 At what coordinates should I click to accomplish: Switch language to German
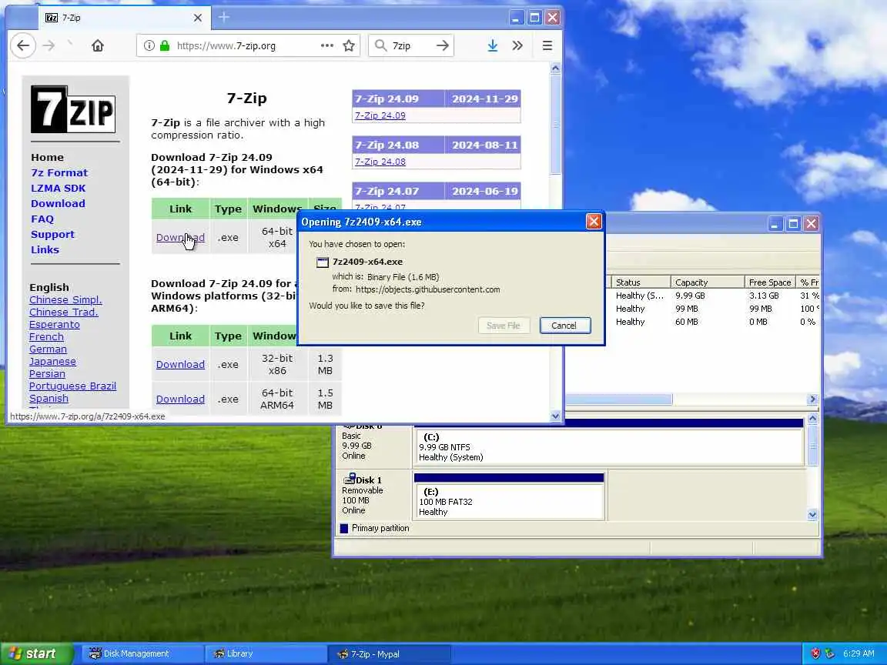pos(48,349)
